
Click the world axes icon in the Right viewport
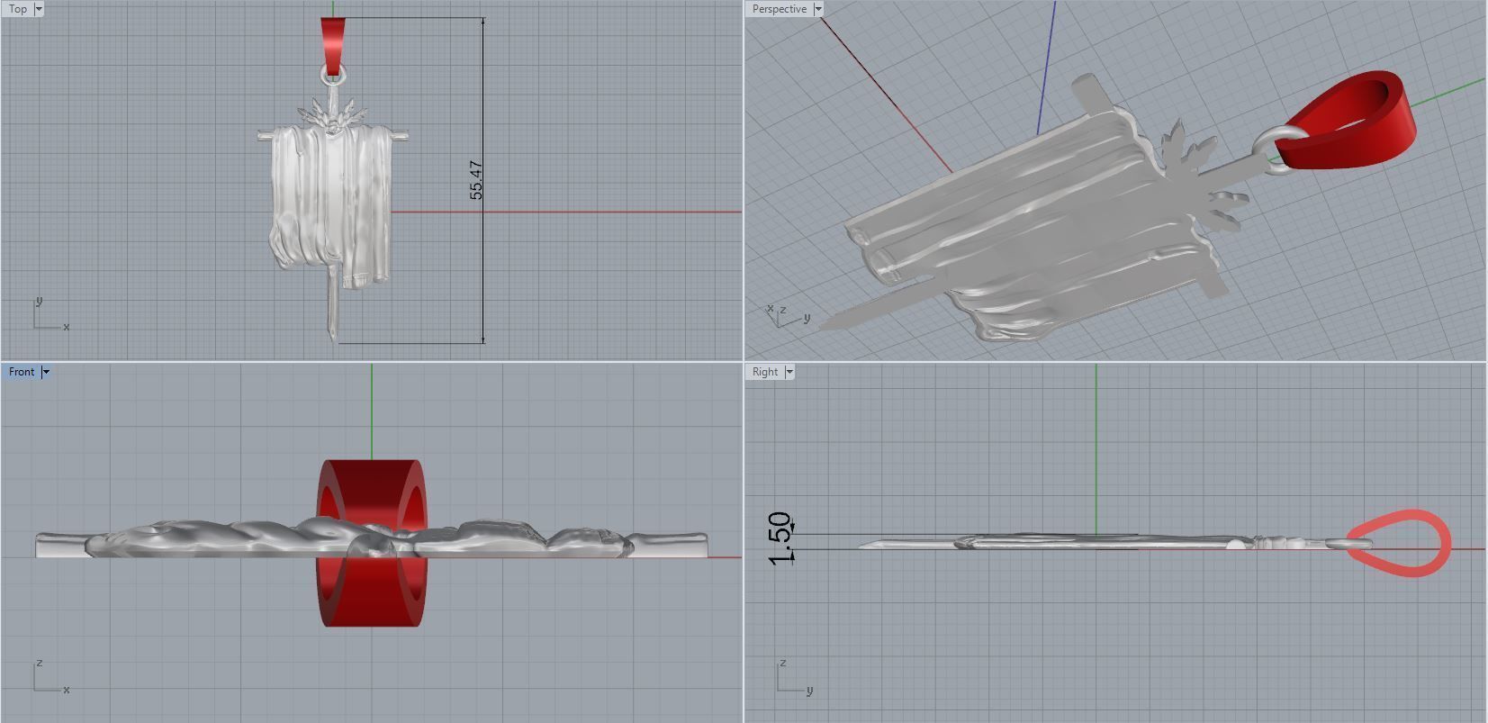(795, 677)
